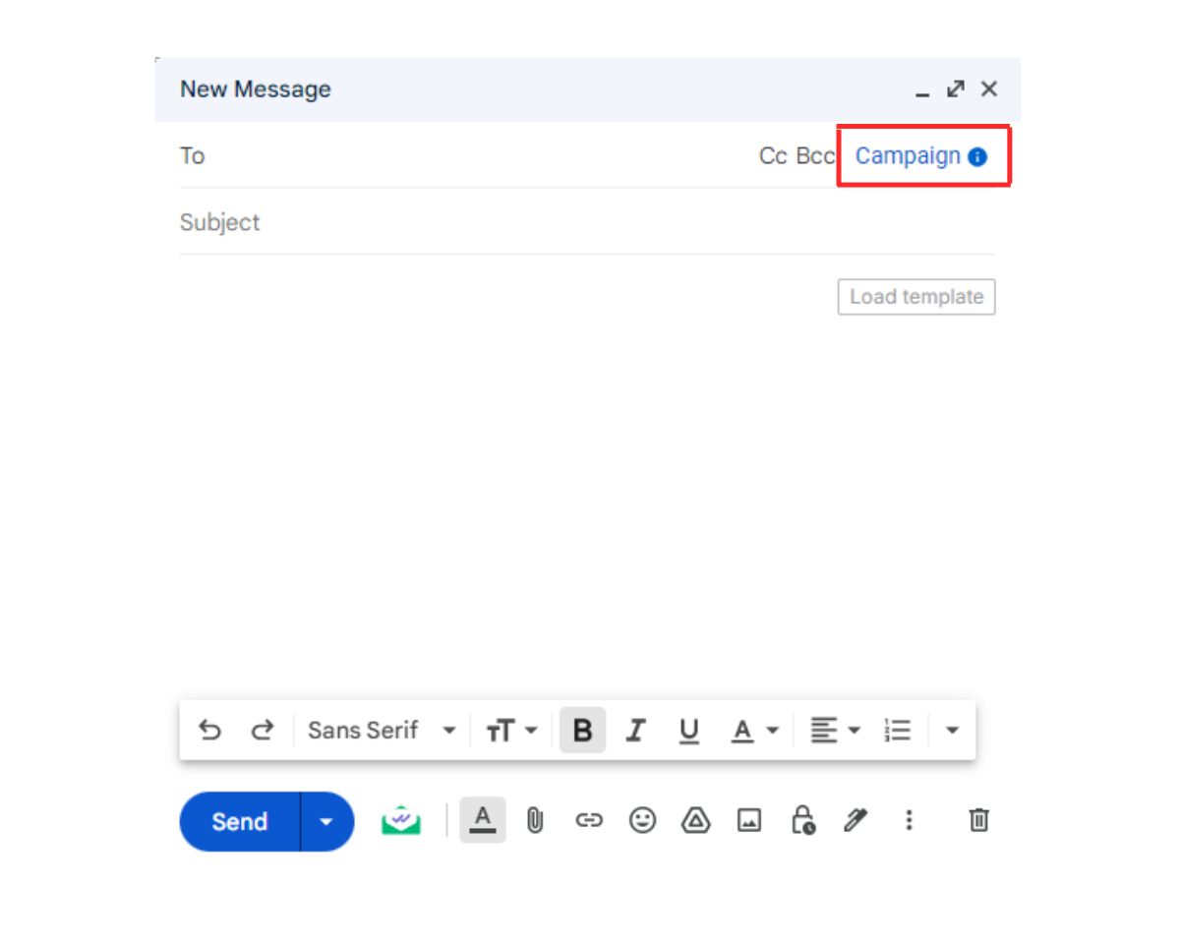Redo the last edit
Screen dimensions: 1180x944
pos(263,731)
